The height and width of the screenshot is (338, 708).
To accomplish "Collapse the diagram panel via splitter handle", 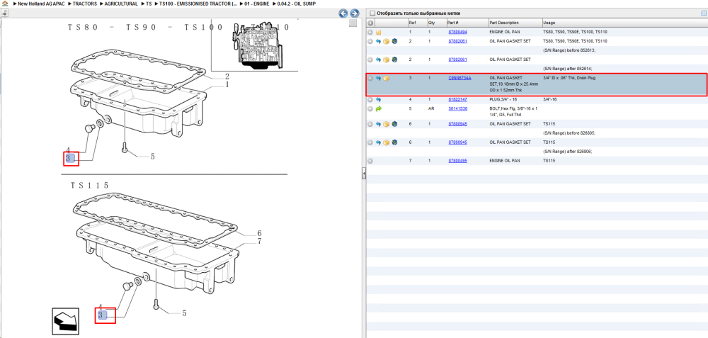I will (363, 174).
